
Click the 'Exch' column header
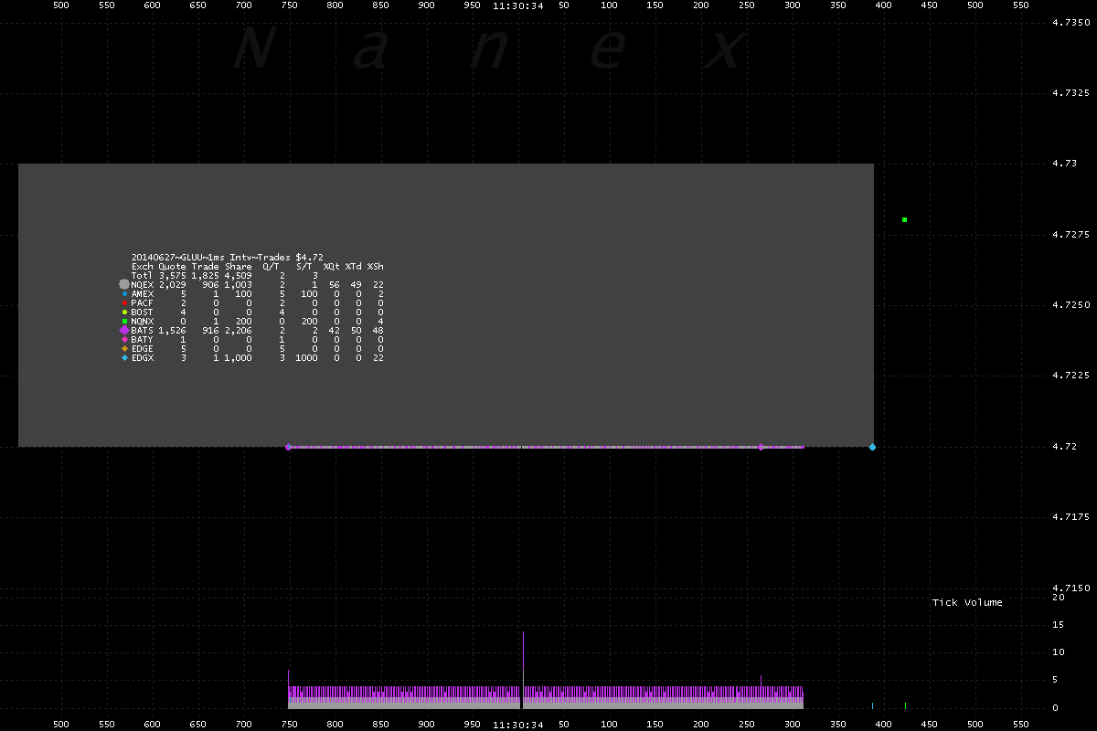(143, 267)
